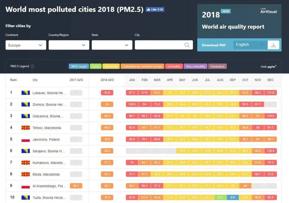Click the Download PDF link

pos(214,45)
